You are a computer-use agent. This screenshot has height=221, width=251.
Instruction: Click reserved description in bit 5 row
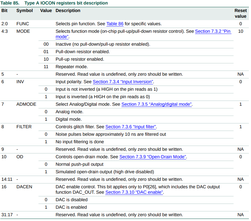click(119, 74)
